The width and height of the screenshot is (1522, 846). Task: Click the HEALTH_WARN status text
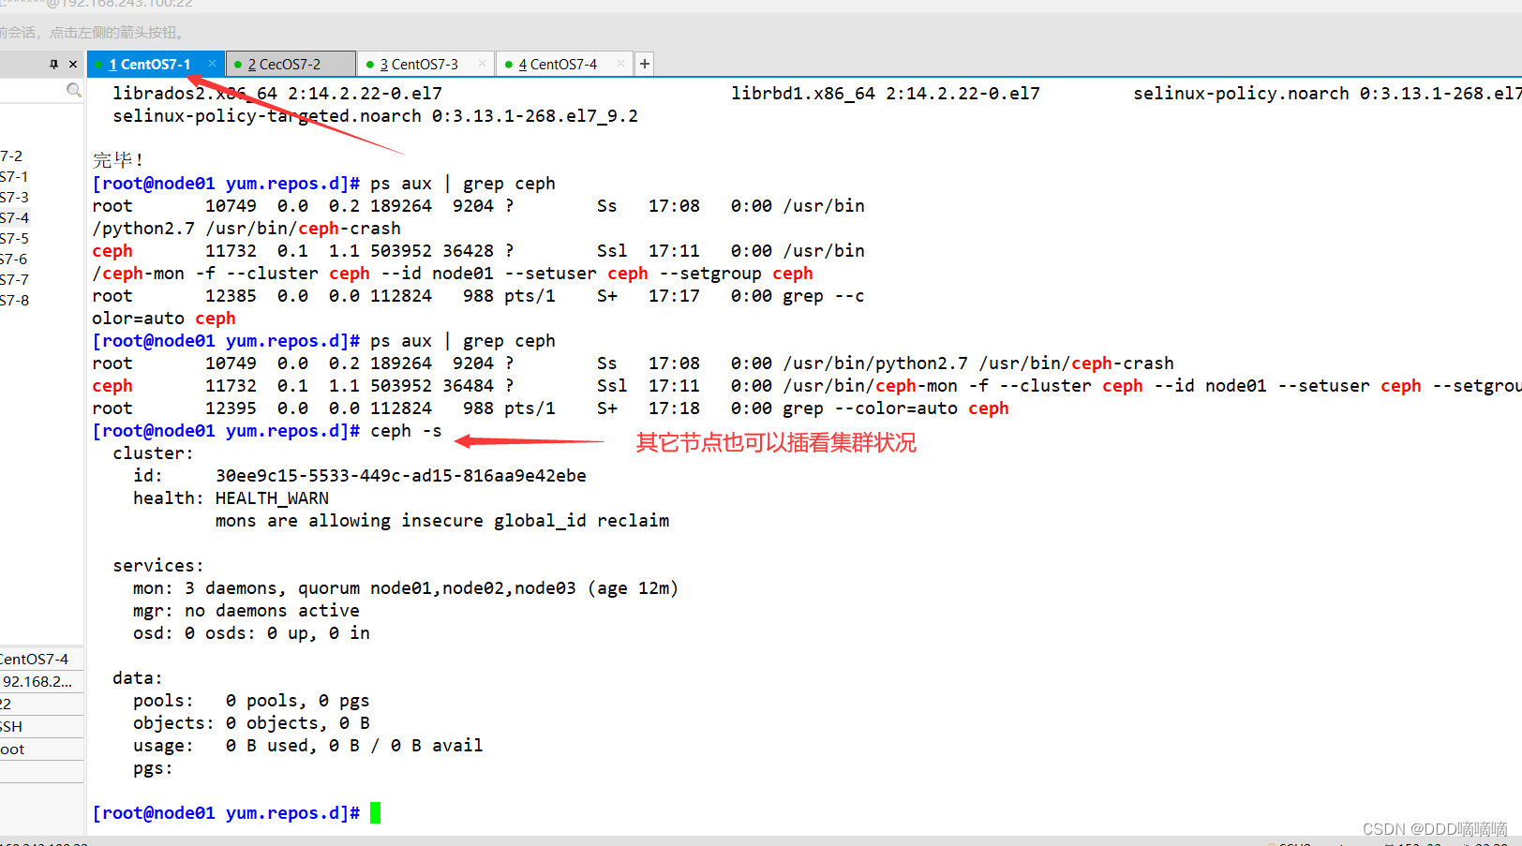272,498
